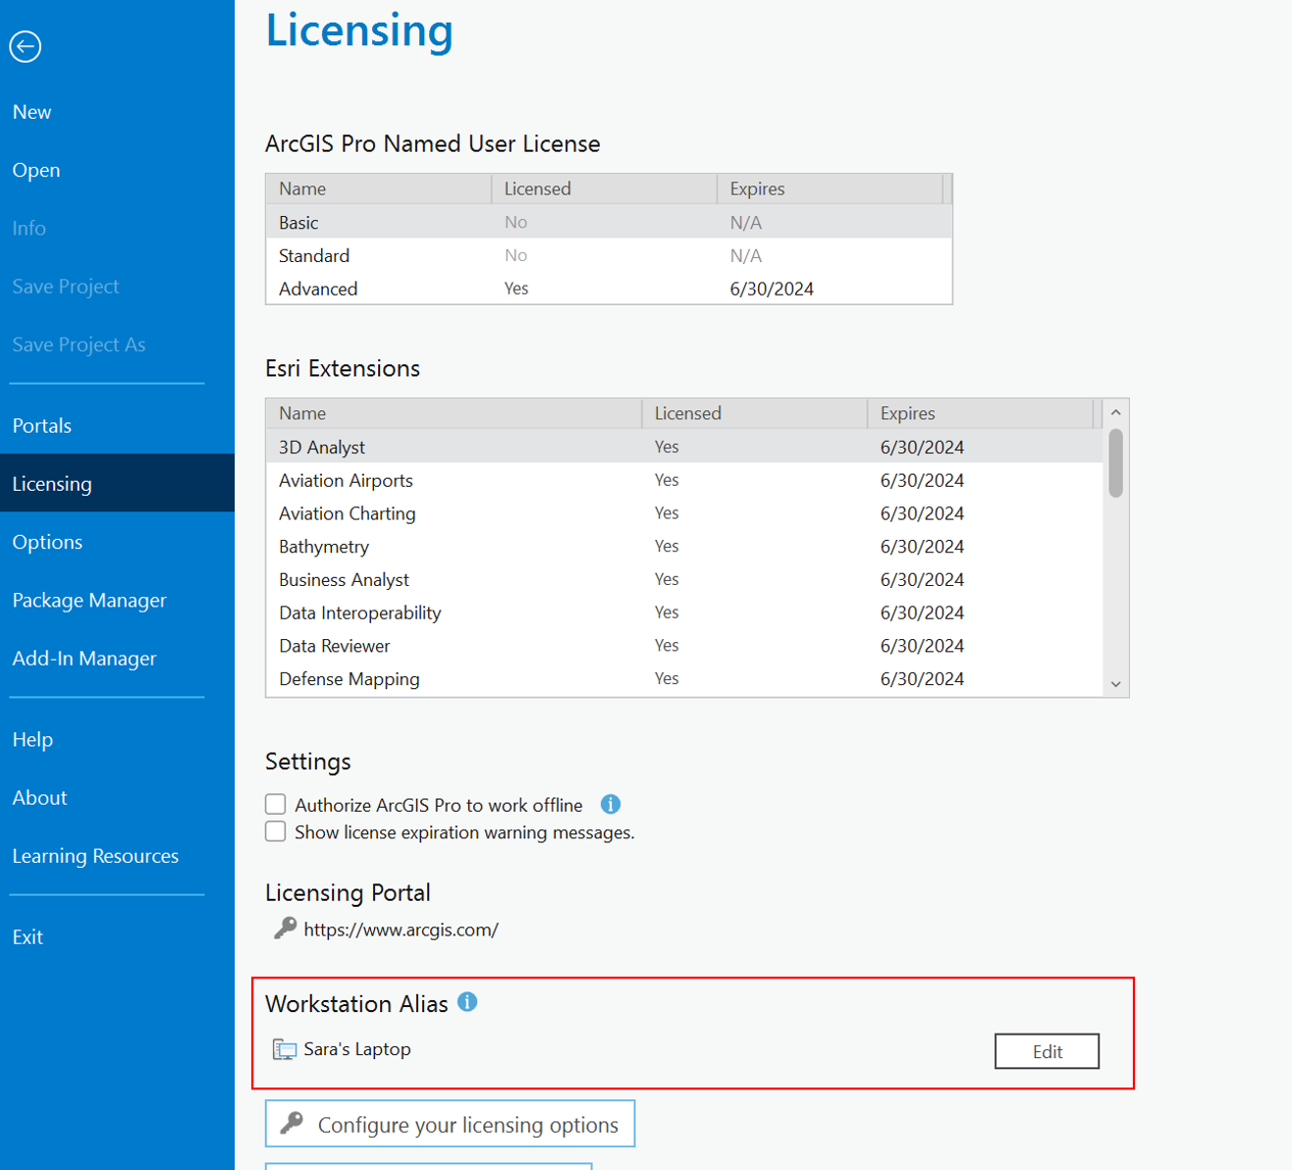Click the back arrow icon
Image resolution: width=1292 pixels, height=1170 pixels.
click(26, 46)
